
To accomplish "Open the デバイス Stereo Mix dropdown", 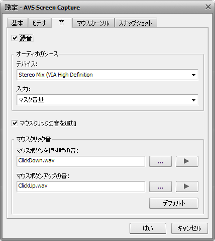I will click(x=107, y=75).
